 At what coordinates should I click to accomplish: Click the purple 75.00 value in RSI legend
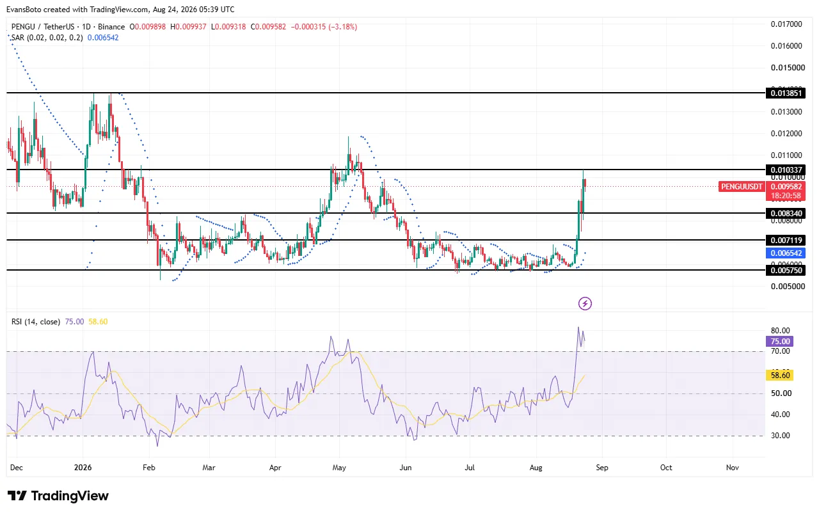(x=74, y=321)
